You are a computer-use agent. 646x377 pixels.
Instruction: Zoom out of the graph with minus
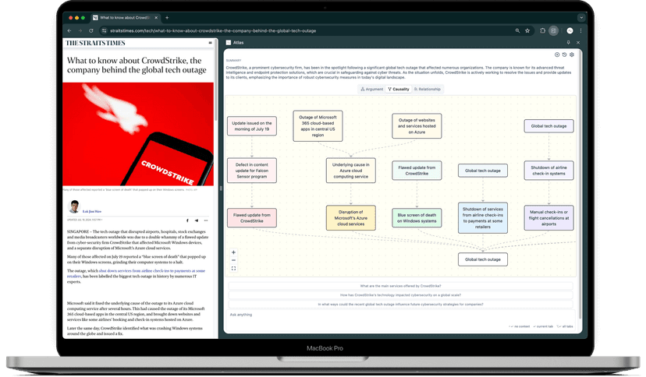pyautogui.click(x=233, y=260)
